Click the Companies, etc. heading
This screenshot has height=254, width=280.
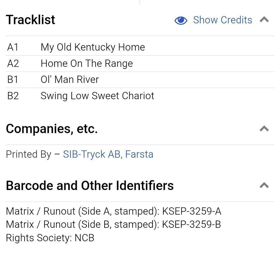click(52, 129)
